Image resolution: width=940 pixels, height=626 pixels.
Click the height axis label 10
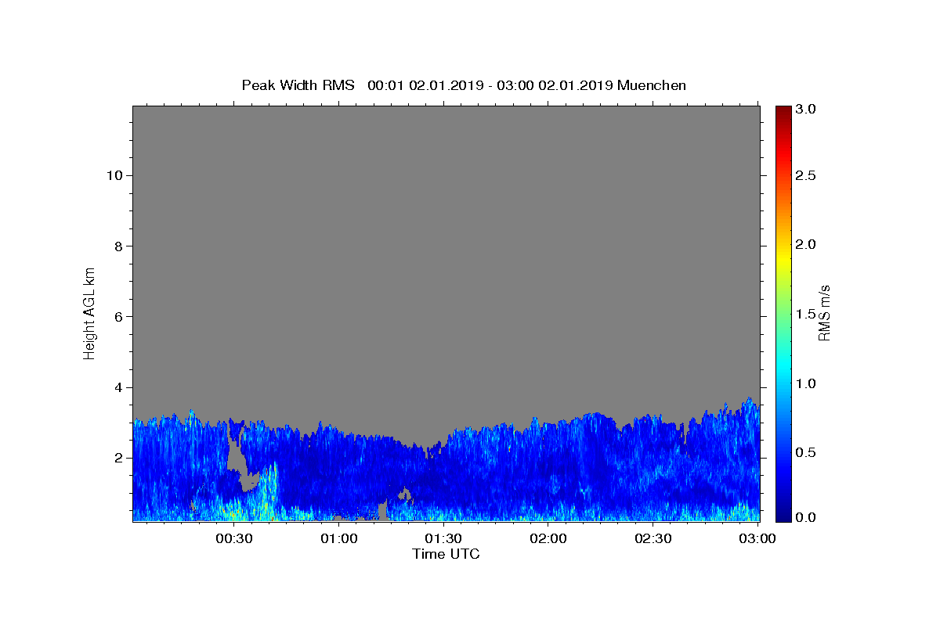click(114, 175)
